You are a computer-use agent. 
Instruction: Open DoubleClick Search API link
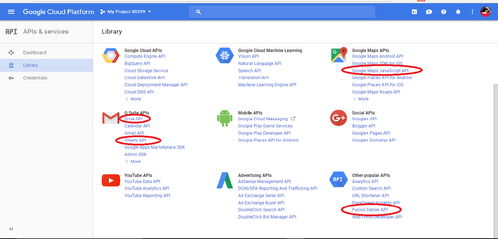[x=261, y=210]
